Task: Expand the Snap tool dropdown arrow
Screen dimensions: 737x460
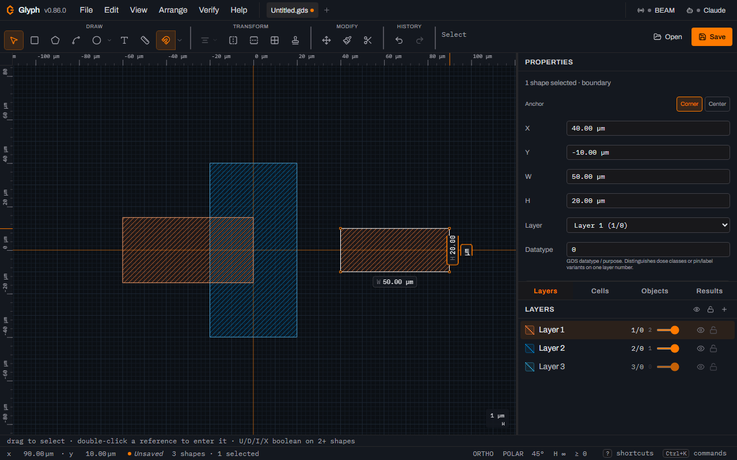Action: click(x=180, y=40)
